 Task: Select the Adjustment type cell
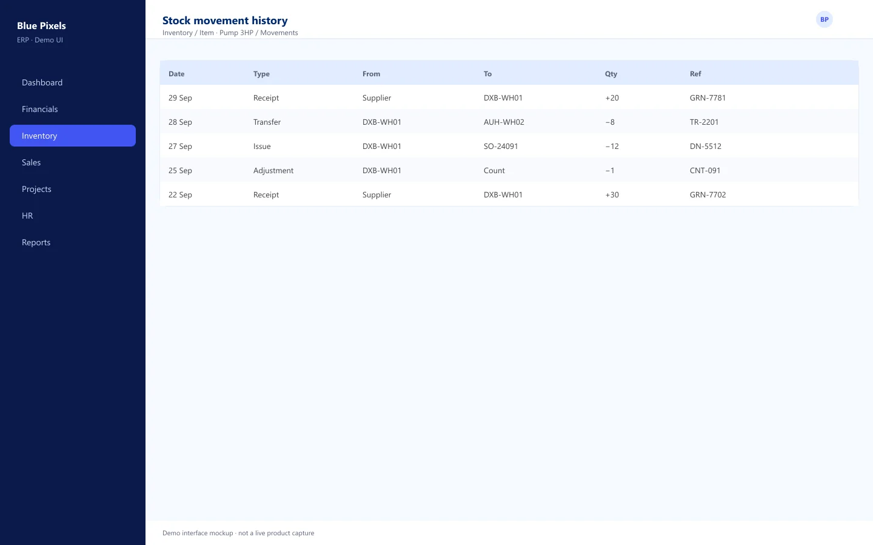tap(273, 170)
